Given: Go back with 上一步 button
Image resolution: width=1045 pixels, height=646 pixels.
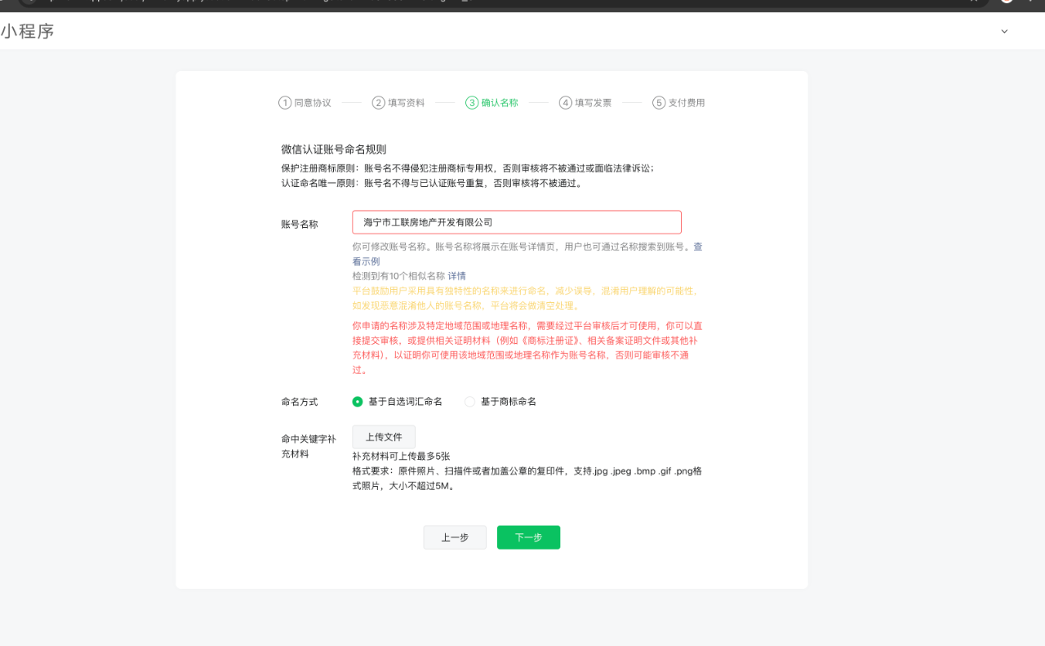Looking at the screenshot, I should [455, 537].
